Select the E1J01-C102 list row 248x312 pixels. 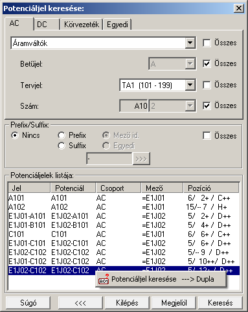point(124,262)
